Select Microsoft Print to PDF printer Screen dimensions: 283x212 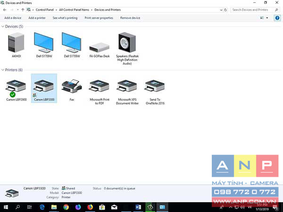(100, 86)
